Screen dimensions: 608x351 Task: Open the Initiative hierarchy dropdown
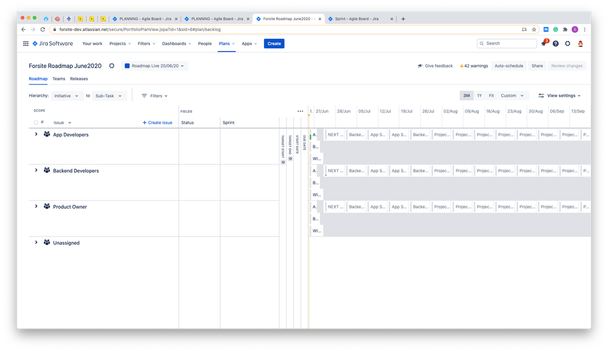(x=66, y=96)
